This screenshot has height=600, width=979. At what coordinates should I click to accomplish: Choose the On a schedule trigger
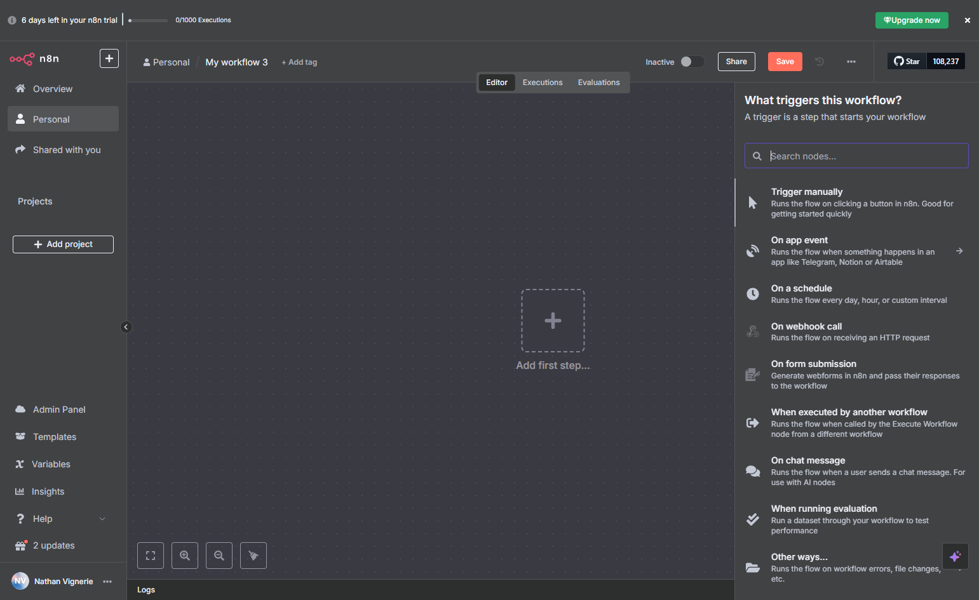coord(856,294)
